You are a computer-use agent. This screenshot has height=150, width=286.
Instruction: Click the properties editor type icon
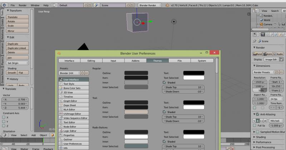256,34
